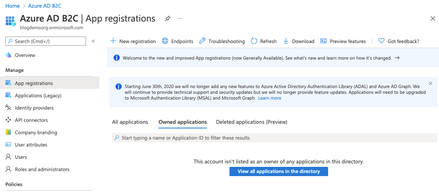Click the Azure AD B2C header logo
This screenshot has height=193, width=439.
coord(11,21)
